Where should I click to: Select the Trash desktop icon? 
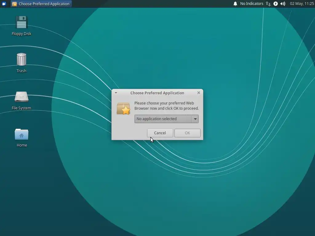click(x=22, y=59)
